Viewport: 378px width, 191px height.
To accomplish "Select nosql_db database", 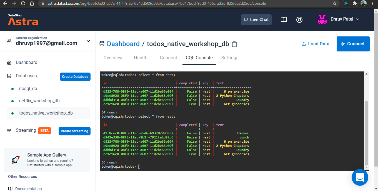I will (x=28, y=89).
